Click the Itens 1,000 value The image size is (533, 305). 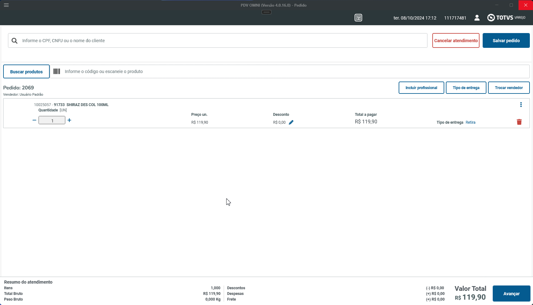point(216,288)
